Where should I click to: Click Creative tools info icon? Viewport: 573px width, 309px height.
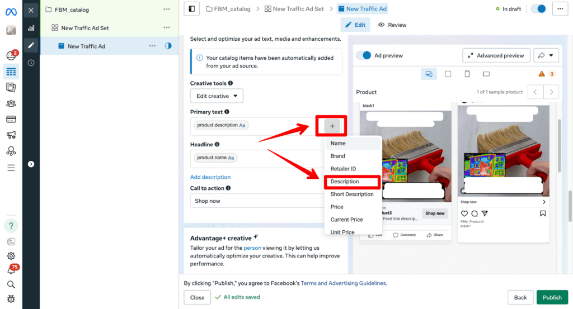tap(230, 83)
